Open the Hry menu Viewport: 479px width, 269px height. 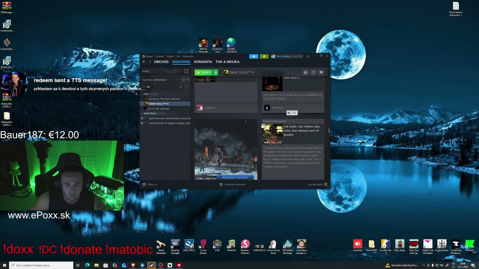pos(178,56)
